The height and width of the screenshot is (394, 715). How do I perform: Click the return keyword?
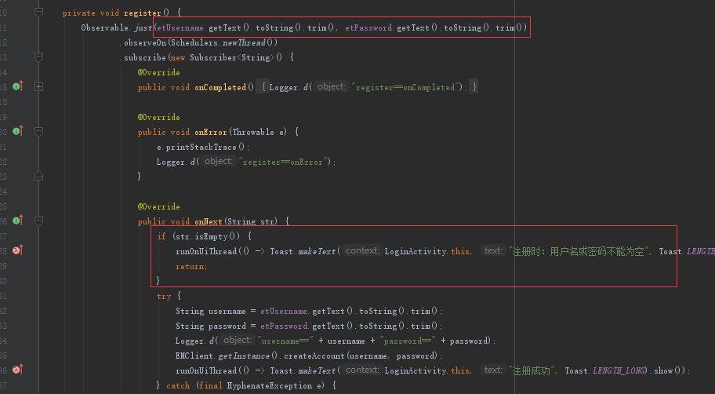(x=191, y=266)
